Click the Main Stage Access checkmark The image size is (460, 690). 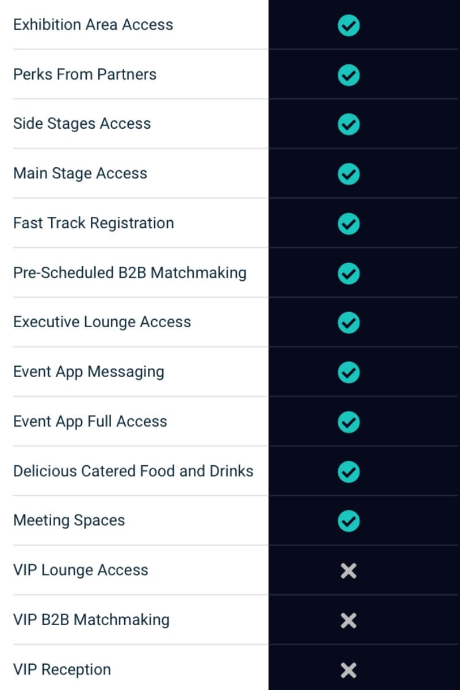tap(348, 174)
